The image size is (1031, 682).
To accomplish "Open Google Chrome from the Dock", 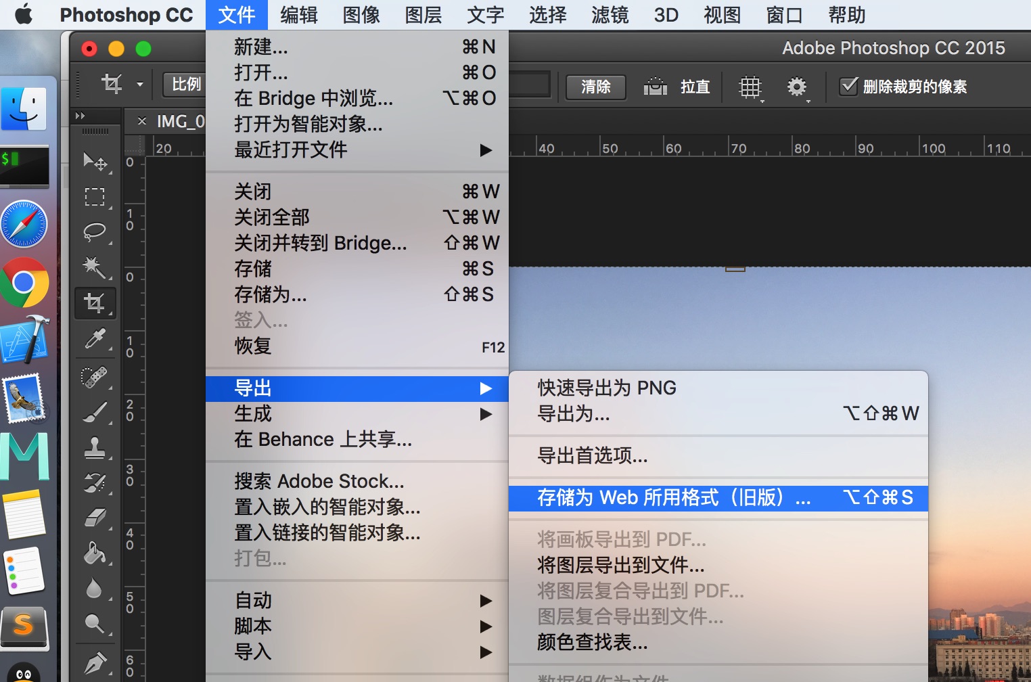I will [x=24, y=282].
